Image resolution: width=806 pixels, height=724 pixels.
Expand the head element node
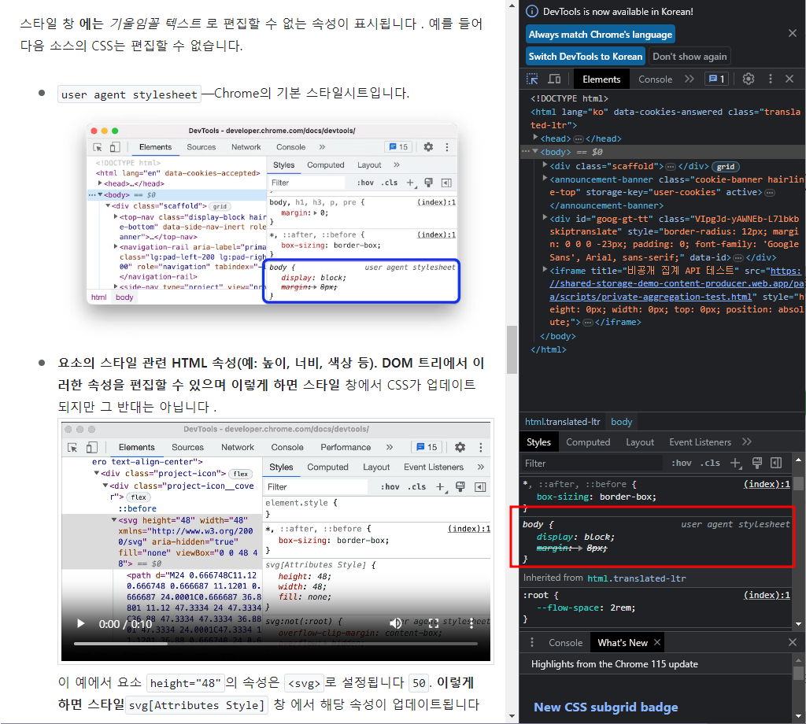535,137
